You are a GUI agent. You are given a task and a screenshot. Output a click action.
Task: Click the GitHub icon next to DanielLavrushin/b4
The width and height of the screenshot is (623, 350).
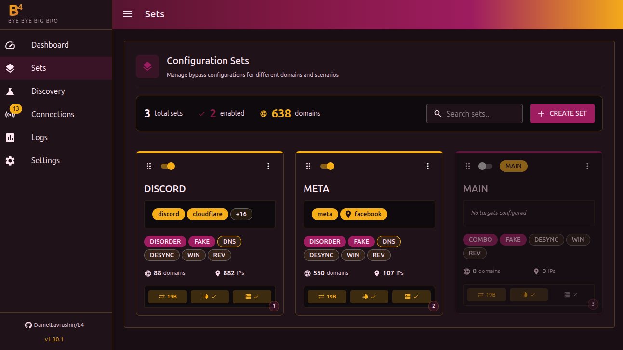[x=28, y=325]
